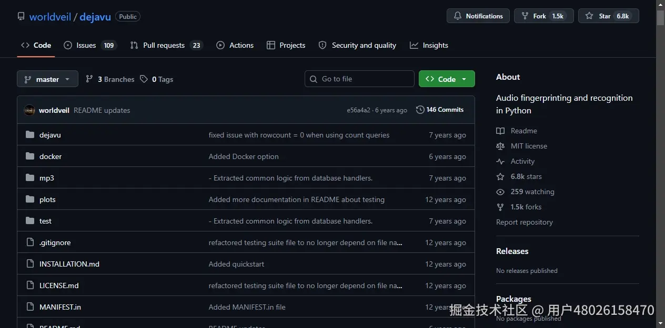Open the Projects tab
The width and height of the screenshot is (665, 328).
pos(286,45)
